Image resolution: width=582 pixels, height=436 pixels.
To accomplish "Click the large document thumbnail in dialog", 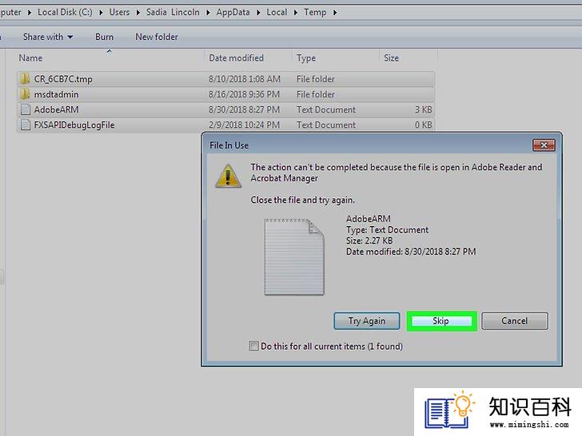I will pyautogui.click(x=294, y=257).
